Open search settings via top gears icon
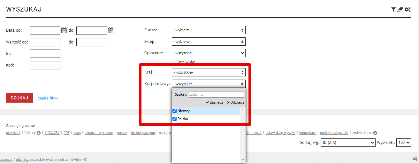 point(408,10)
